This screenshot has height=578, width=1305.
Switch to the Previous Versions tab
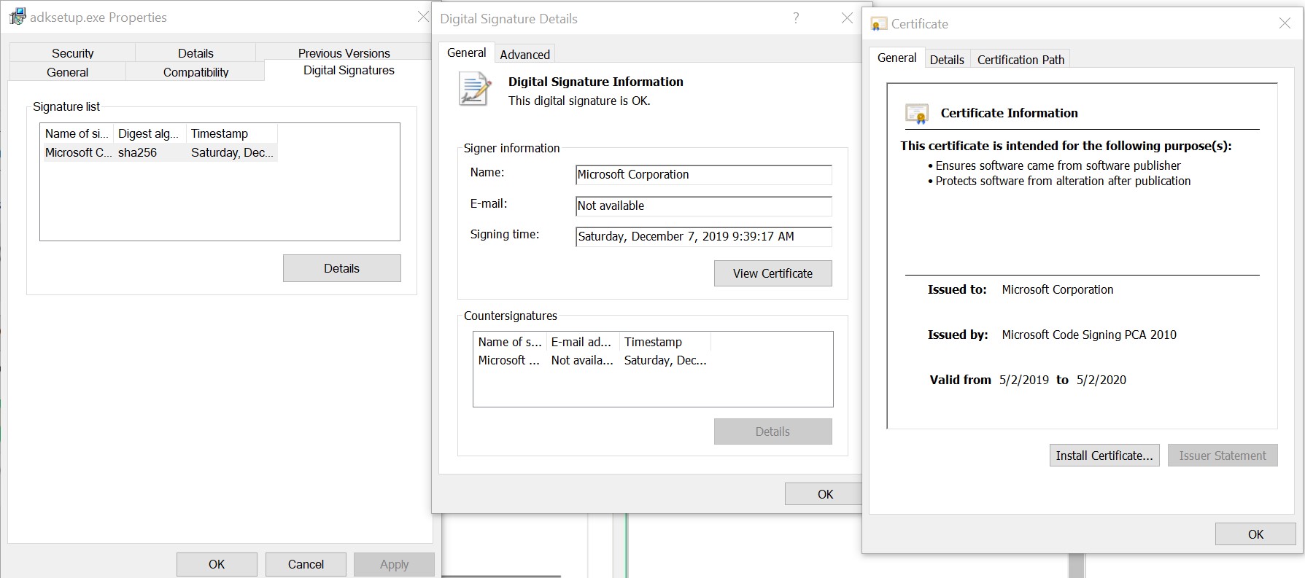pos(344,52)
